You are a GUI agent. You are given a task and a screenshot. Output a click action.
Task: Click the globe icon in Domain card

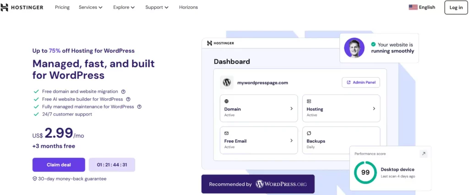[226, 101]
